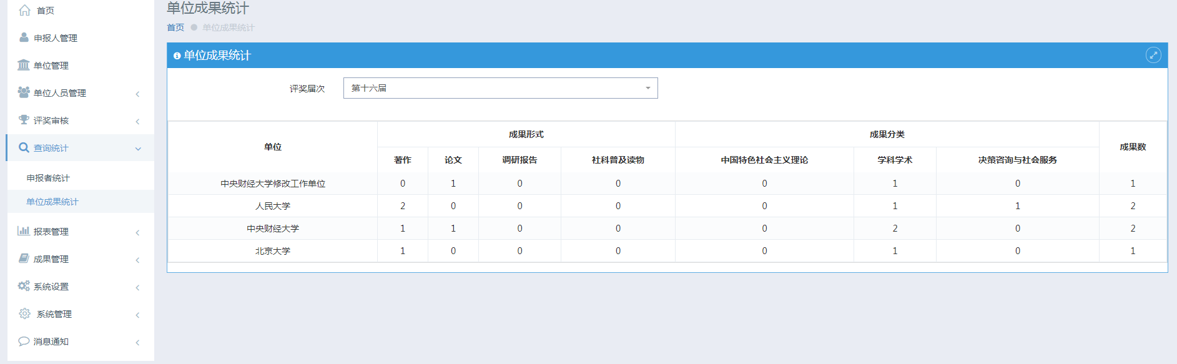Image resolution: width=1177 pixels, height=364 pixels.
Task: Select 申报者统计 submenu item
Action: 48,178
